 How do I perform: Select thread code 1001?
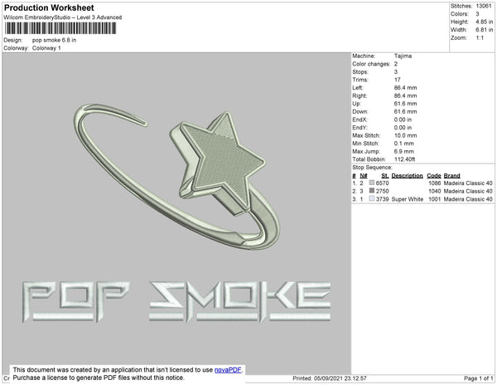click(434, 199)
